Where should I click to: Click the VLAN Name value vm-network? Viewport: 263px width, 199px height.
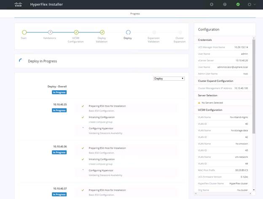point(242,157)
